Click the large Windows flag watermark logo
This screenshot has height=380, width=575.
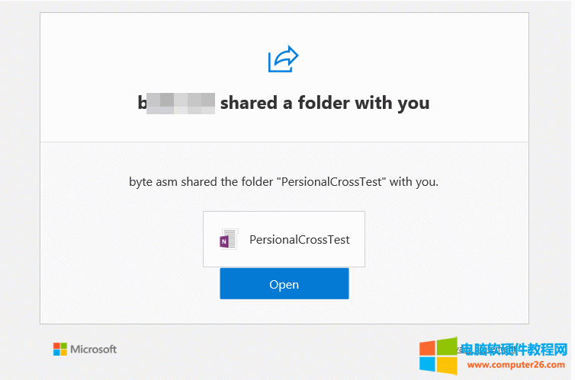click(438, 356)
